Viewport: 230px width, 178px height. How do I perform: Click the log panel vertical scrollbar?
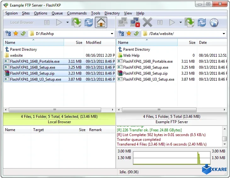pyautogui.click(x=224, y=139)
